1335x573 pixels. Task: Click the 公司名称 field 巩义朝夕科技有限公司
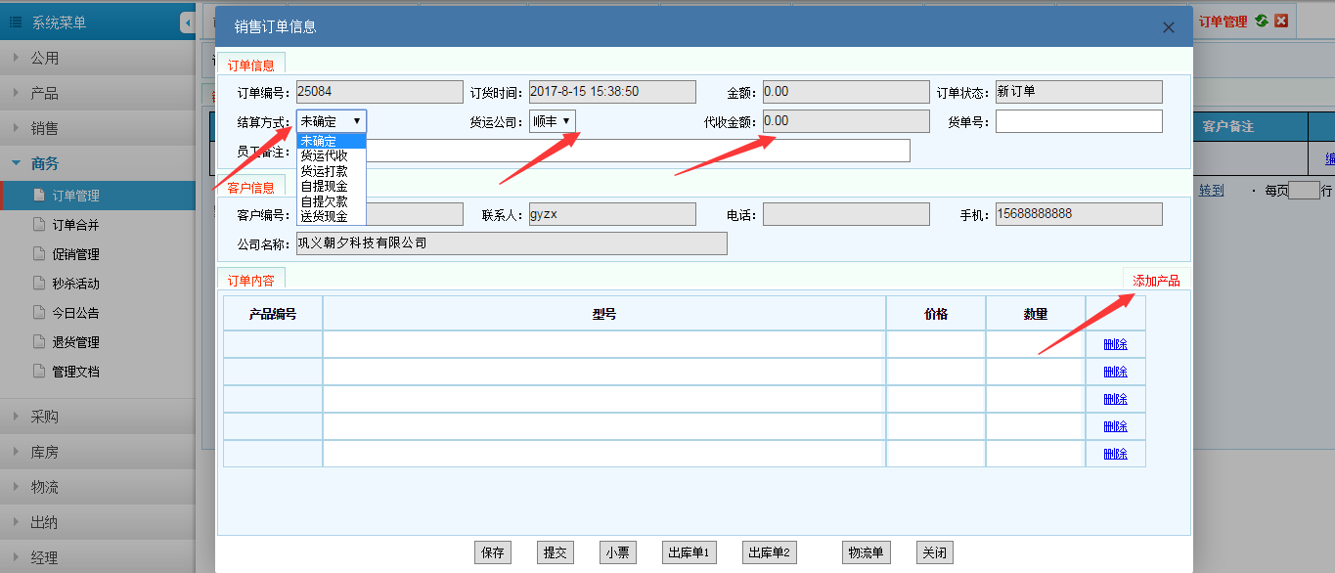[512, 243]
